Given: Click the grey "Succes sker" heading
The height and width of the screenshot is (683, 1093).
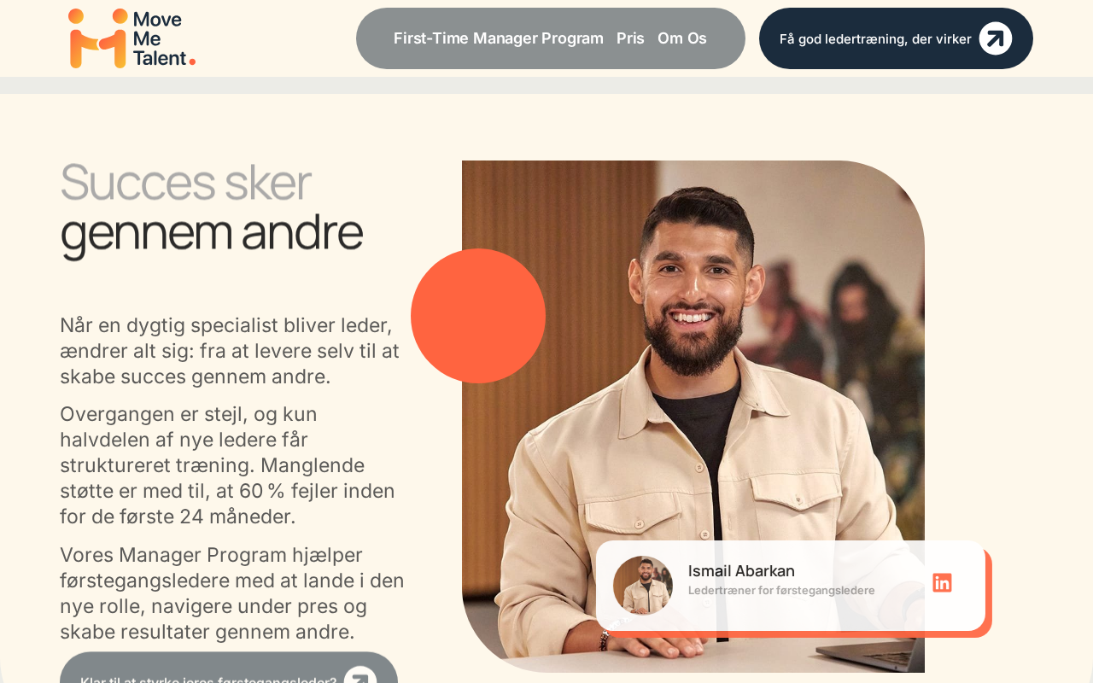Looking at the screenshot, I should coord(185,182).
